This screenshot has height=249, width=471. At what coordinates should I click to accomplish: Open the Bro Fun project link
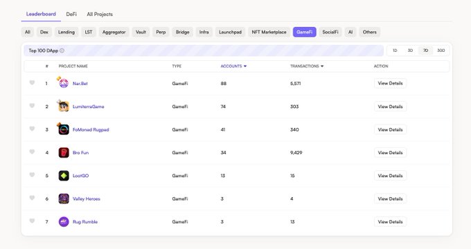tap(80, 153)
